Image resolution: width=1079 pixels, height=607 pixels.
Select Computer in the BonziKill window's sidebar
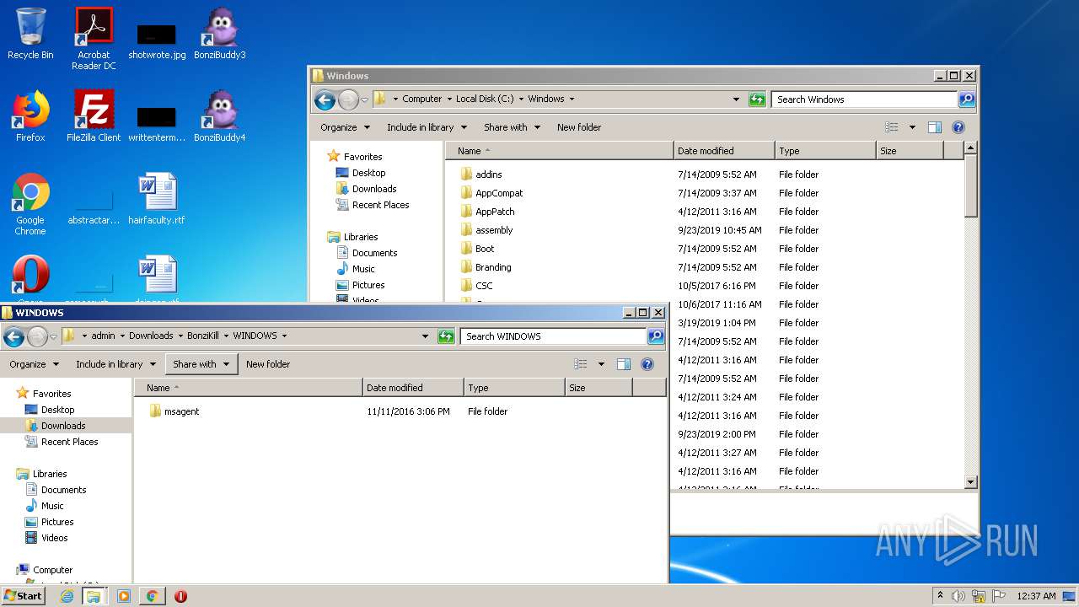point(52,570)
